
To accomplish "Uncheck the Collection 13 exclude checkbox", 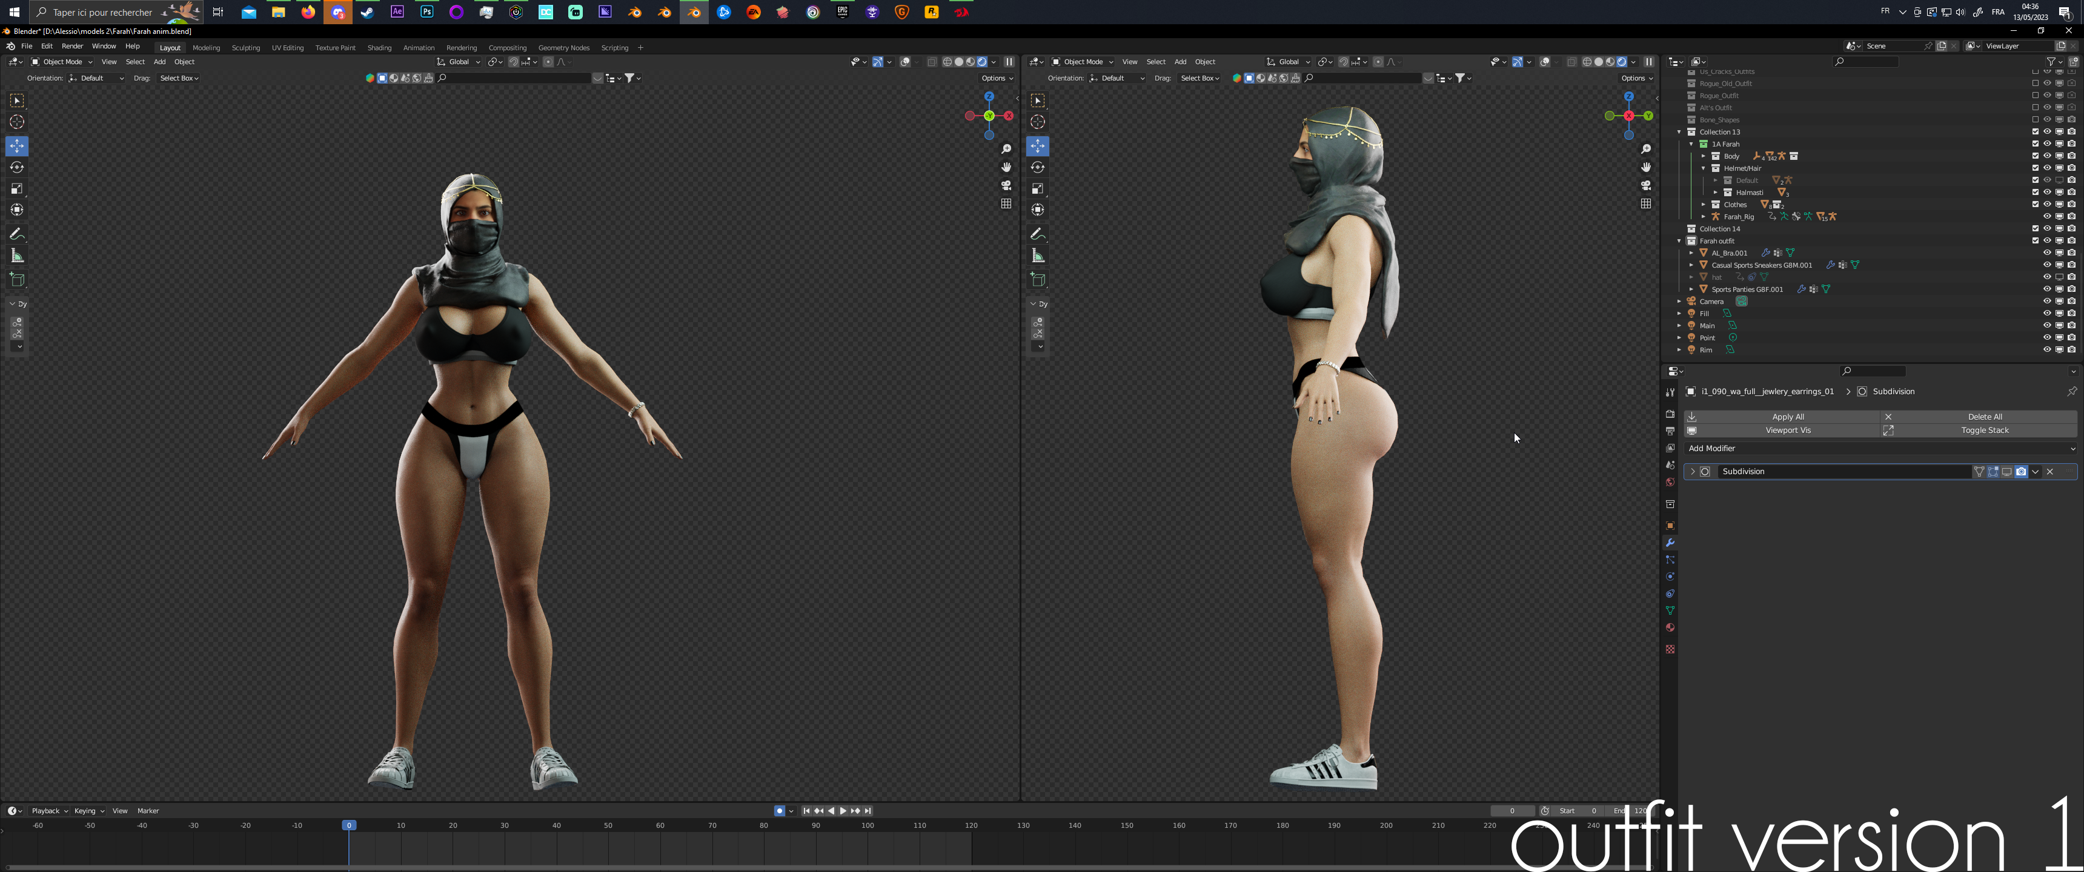I will (x=2036, y=132).
